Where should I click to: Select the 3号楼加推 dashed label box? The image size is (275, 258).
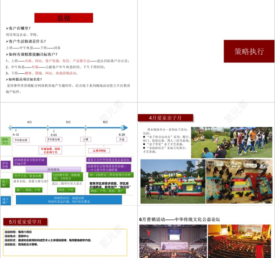point(21,140)
